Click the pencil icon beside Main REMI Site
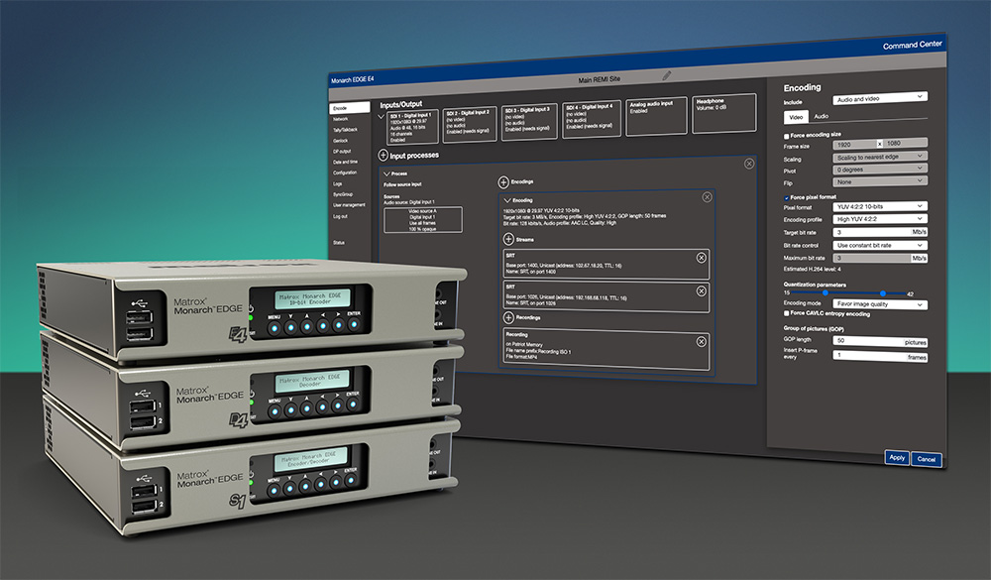 (x=667, y=76)
